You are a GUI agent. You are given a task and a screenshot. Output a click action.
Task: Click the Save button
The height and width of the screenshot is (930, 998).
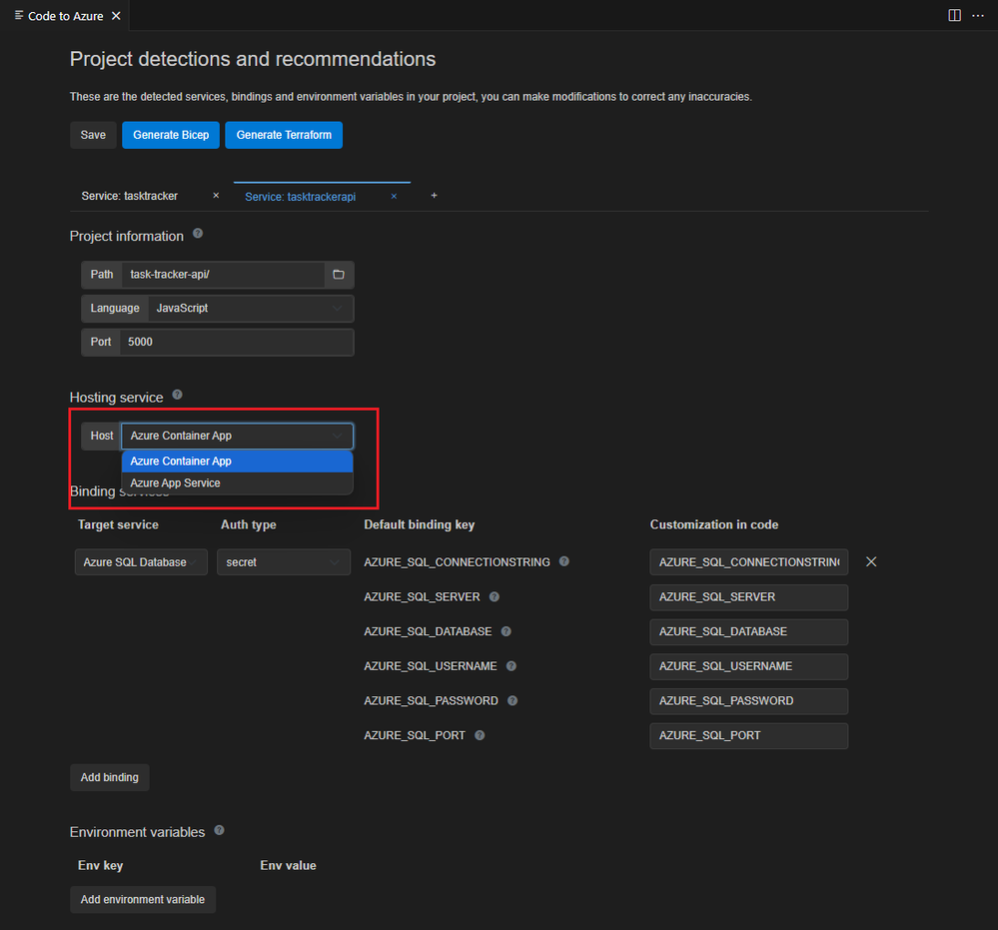tap(93, 135)
